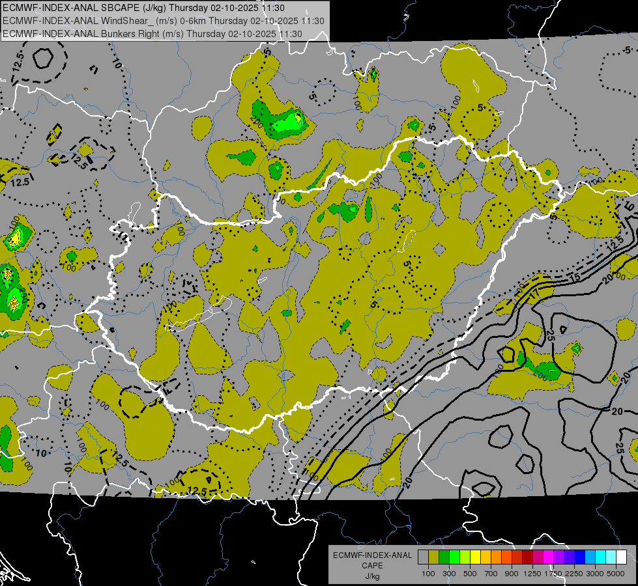Click the contour label 17 on the map
This screenshot has width=638, height=586.
pos(534,293)
